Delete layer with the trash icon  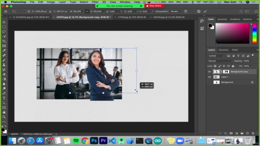pyautogui.click(x=253, y=133)
